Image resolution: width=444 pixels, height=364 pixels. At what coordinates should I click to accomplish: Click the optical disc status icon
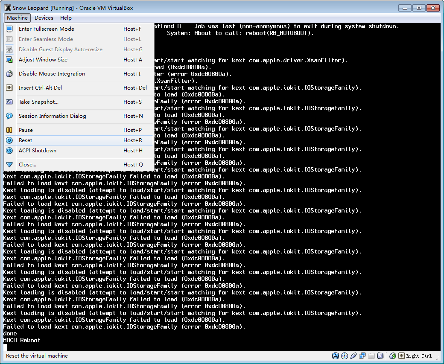tap(345, 356)
